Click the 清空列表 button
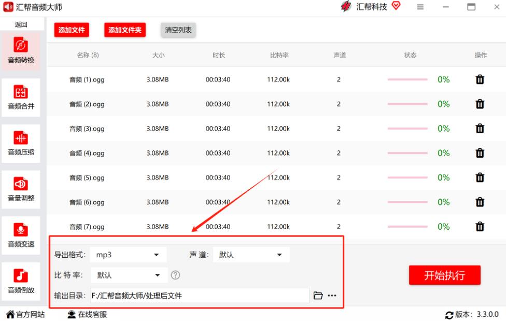The height and width of the screenshot is (321, 506). pyautogui.click(x=178, y=30)
